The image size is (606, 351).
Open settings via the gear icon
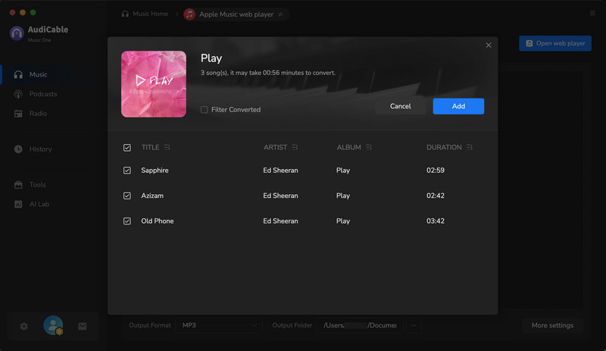point(24,326)
